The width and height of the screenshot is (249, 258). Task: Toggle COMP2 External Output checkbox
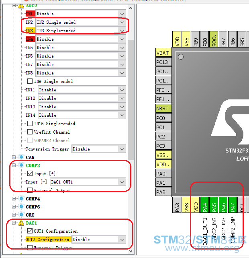(x=30, y=190)
